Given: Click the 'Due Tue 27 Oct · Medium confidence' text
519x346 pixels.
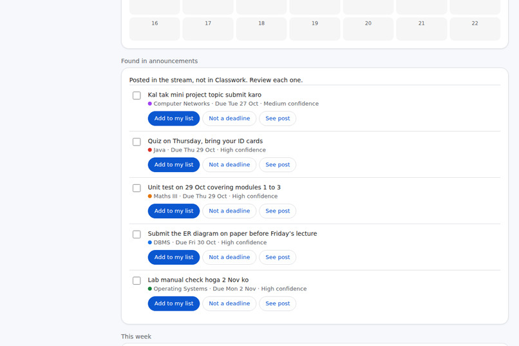Looking at the screenshot, I should point(267,104).
